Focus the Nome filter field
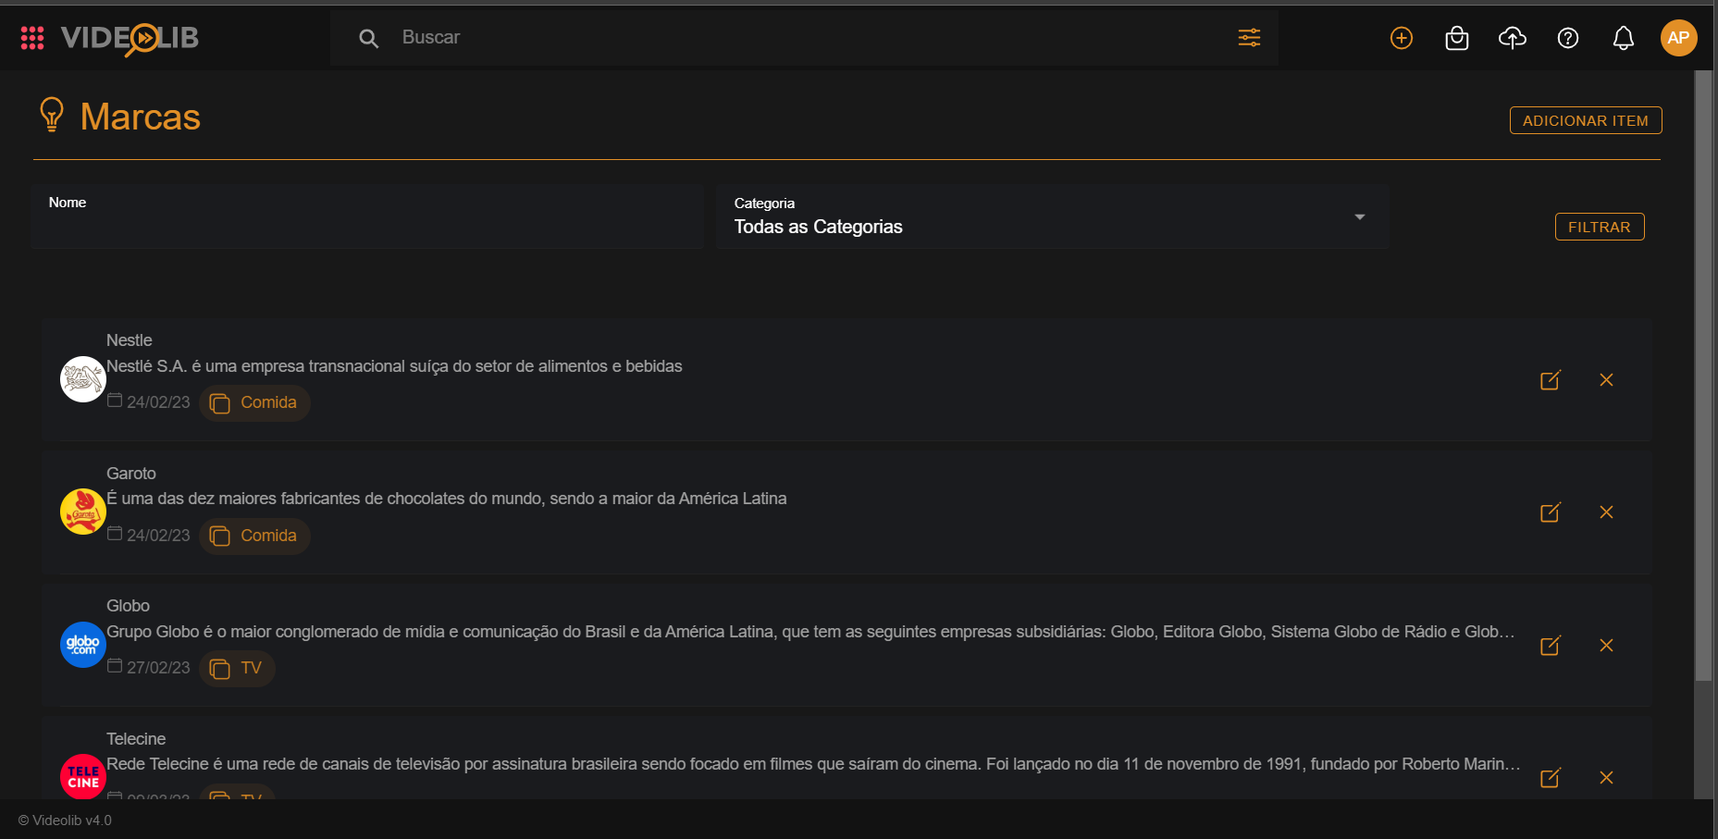Image resolution: width=1718 pixels, height=839 pixels. tap(367, 216)
